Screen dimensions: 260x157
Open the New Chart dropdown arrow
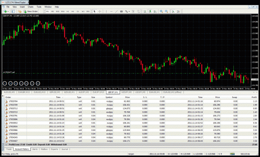coord(8,12)
